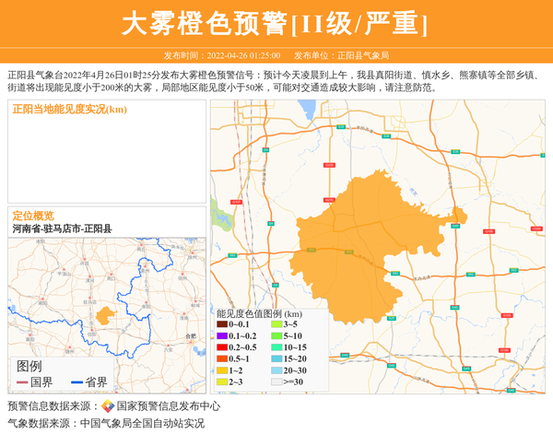The image size is (553, 434).
Task: Click the National Warning Center logo icon
Action: 108,406
